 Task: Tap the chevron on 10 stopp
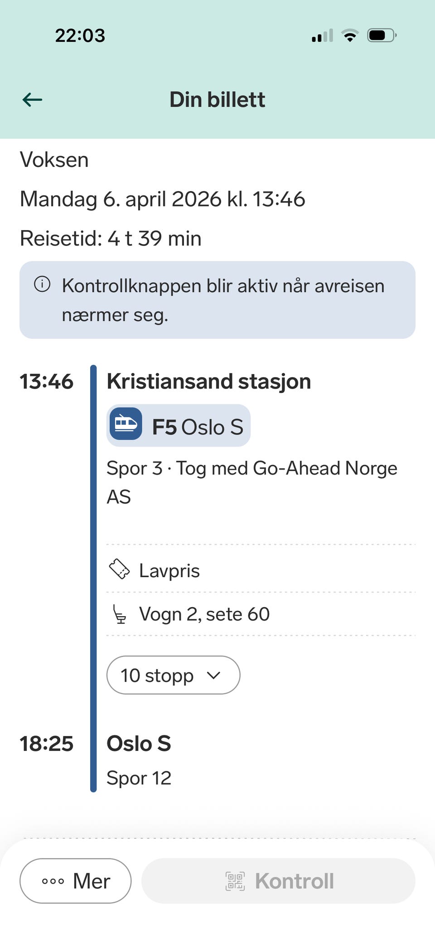pos(213,675)
